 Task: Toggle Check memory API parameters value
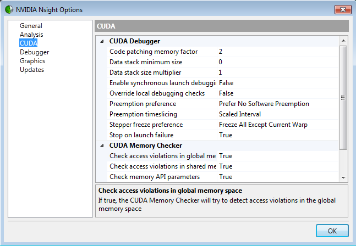(x=278, y=177)
